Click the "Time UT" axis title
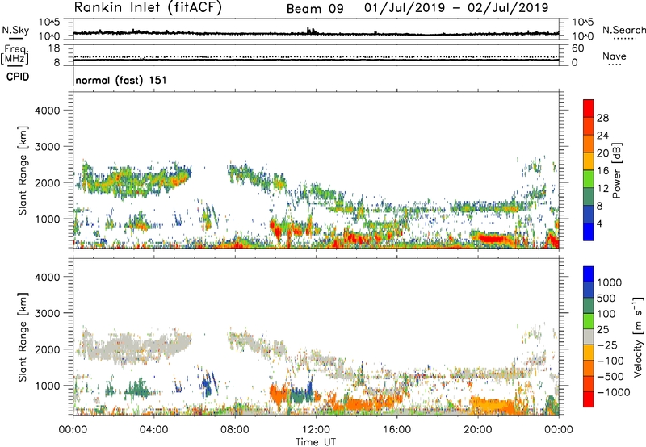Screen dimensions: 646x447 coord(316,441)
